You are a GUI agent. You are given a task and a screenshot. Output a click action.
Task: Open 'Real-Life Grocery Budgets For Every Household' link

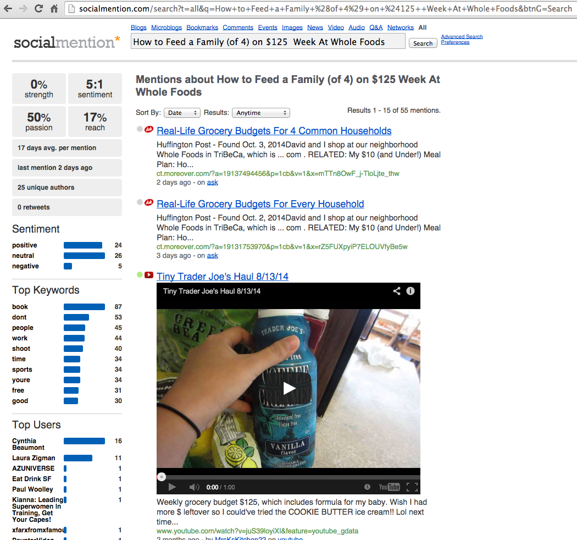[x=260, y=203]
